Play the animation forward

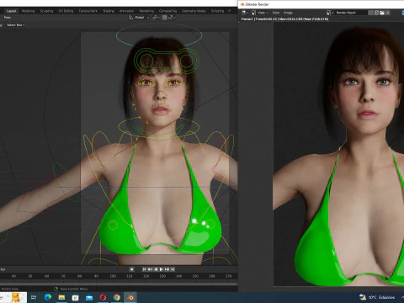[162, 269]
